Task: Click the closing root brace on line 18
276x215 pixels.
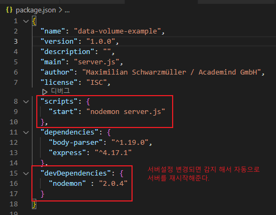Action: (34, 204)
